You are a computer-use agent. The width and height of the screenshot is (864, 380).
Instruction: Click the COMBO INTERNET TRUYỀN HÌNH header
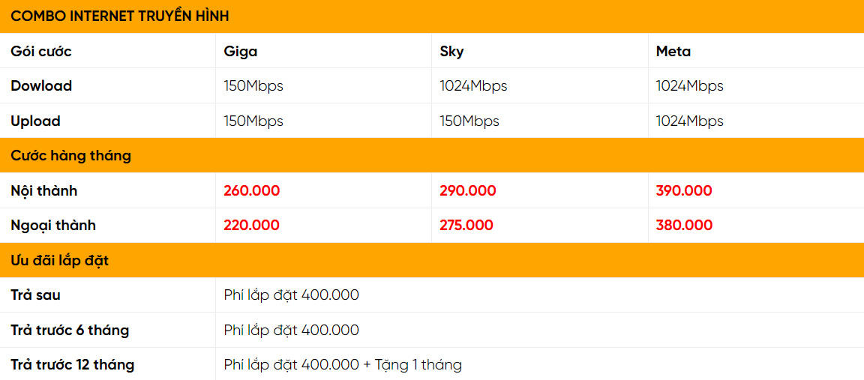[120, 16]
